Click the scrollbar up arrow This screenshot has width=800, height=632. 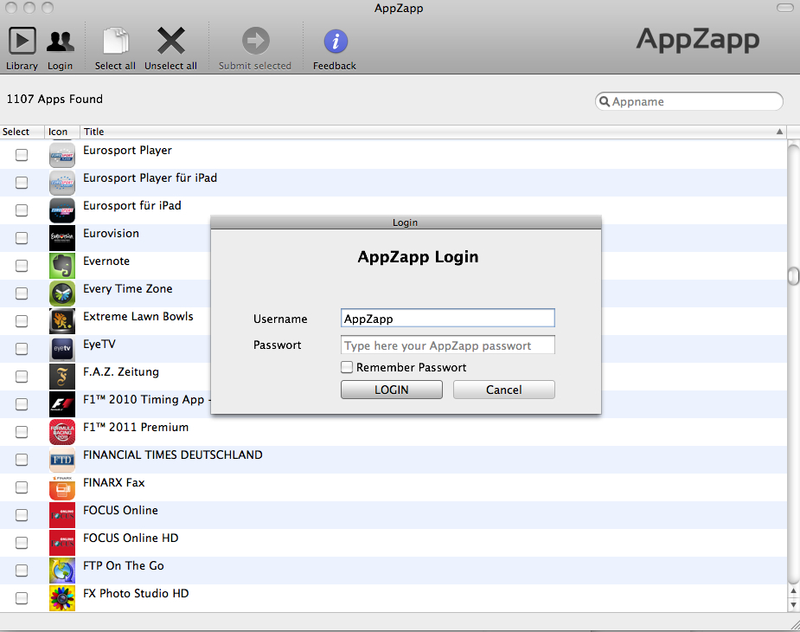(793, 591)
